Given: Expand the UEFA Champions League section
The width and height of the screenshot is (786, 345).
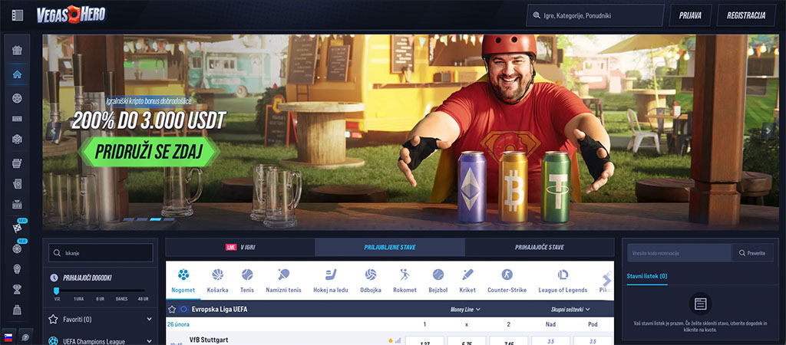Looking at the screenshot, I should 101,340.
